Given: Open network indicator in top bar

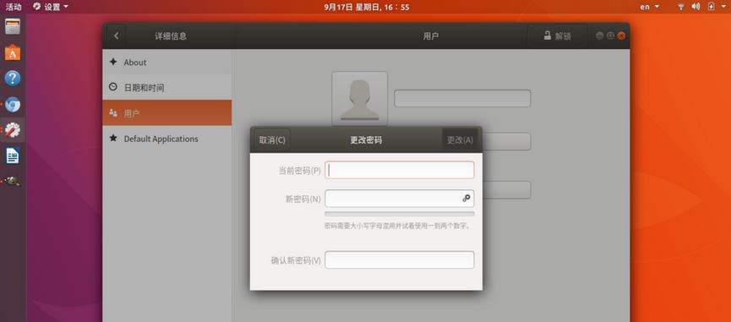Looking at the screenshot, I should pyautogui.click(x=680, y=7).
